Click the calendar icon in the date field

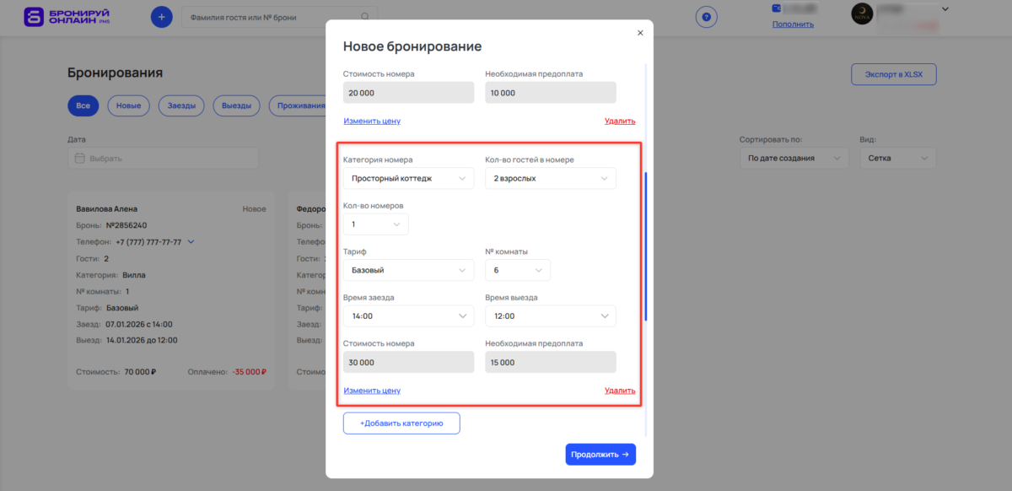pyautogui.click(x=79, y=157)
